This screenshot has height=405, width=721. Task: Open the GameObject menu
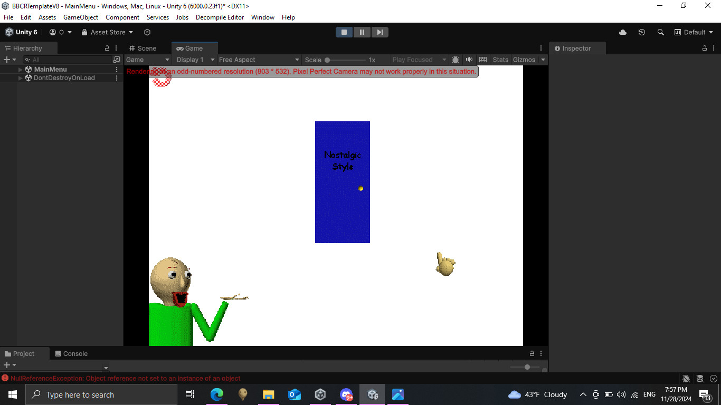coord(80,17)
